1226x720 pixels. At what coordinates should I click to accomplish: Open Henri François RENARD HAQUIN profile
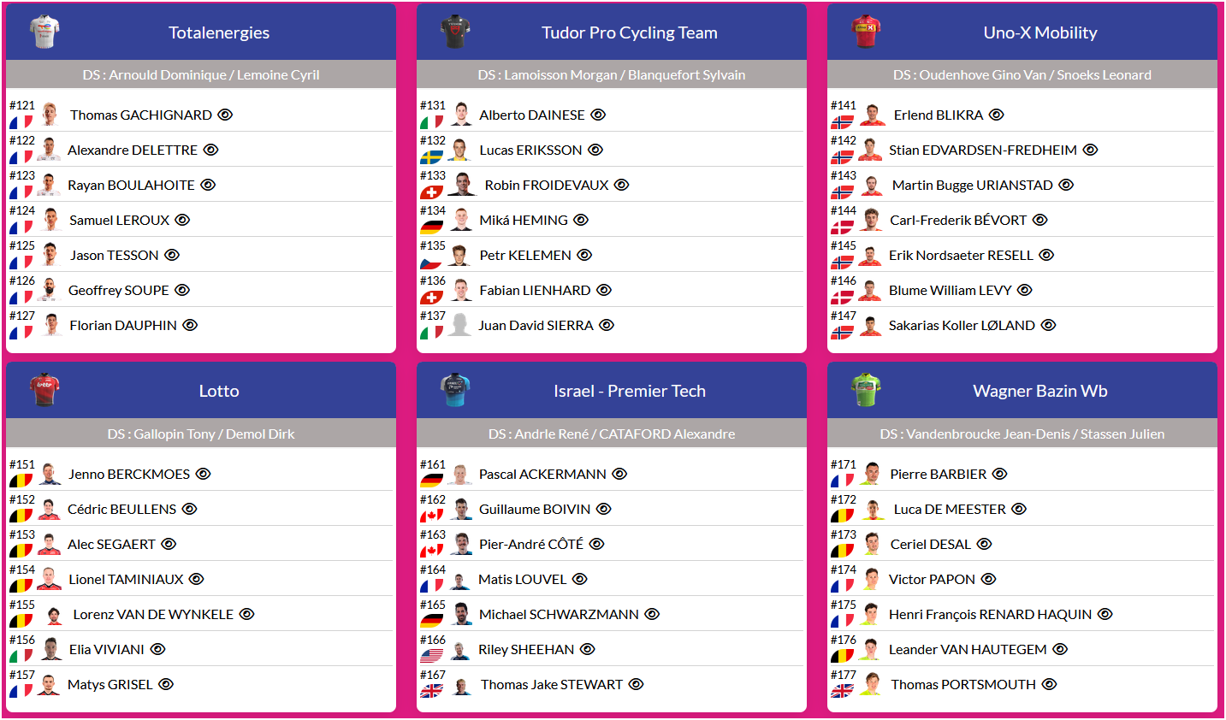point(990,614)
